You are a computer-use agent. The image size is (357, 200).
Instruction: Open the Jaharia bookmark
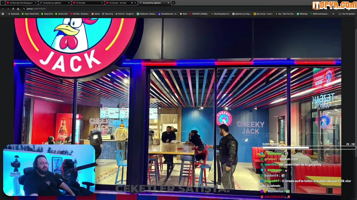pos(96,14)
